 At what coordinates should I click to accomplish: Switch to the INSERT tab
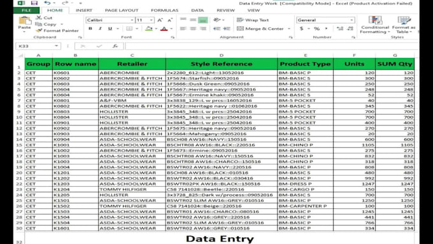84,10
